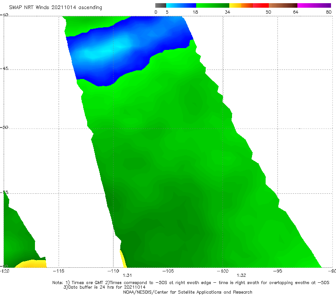The width and height of the screenshot is (336, 295).
Task: Click the colorbar label '34'
Action: pyautogui.click(x=227, y=12)
